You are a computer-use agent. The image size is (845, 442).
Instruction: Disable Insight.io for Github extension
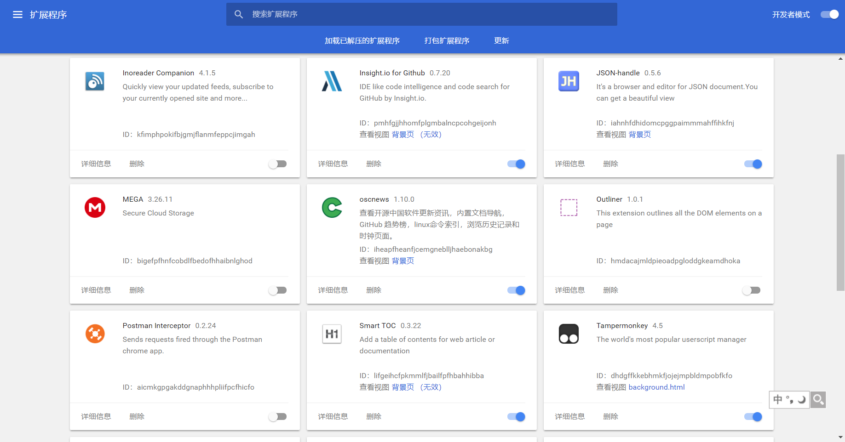516,164
